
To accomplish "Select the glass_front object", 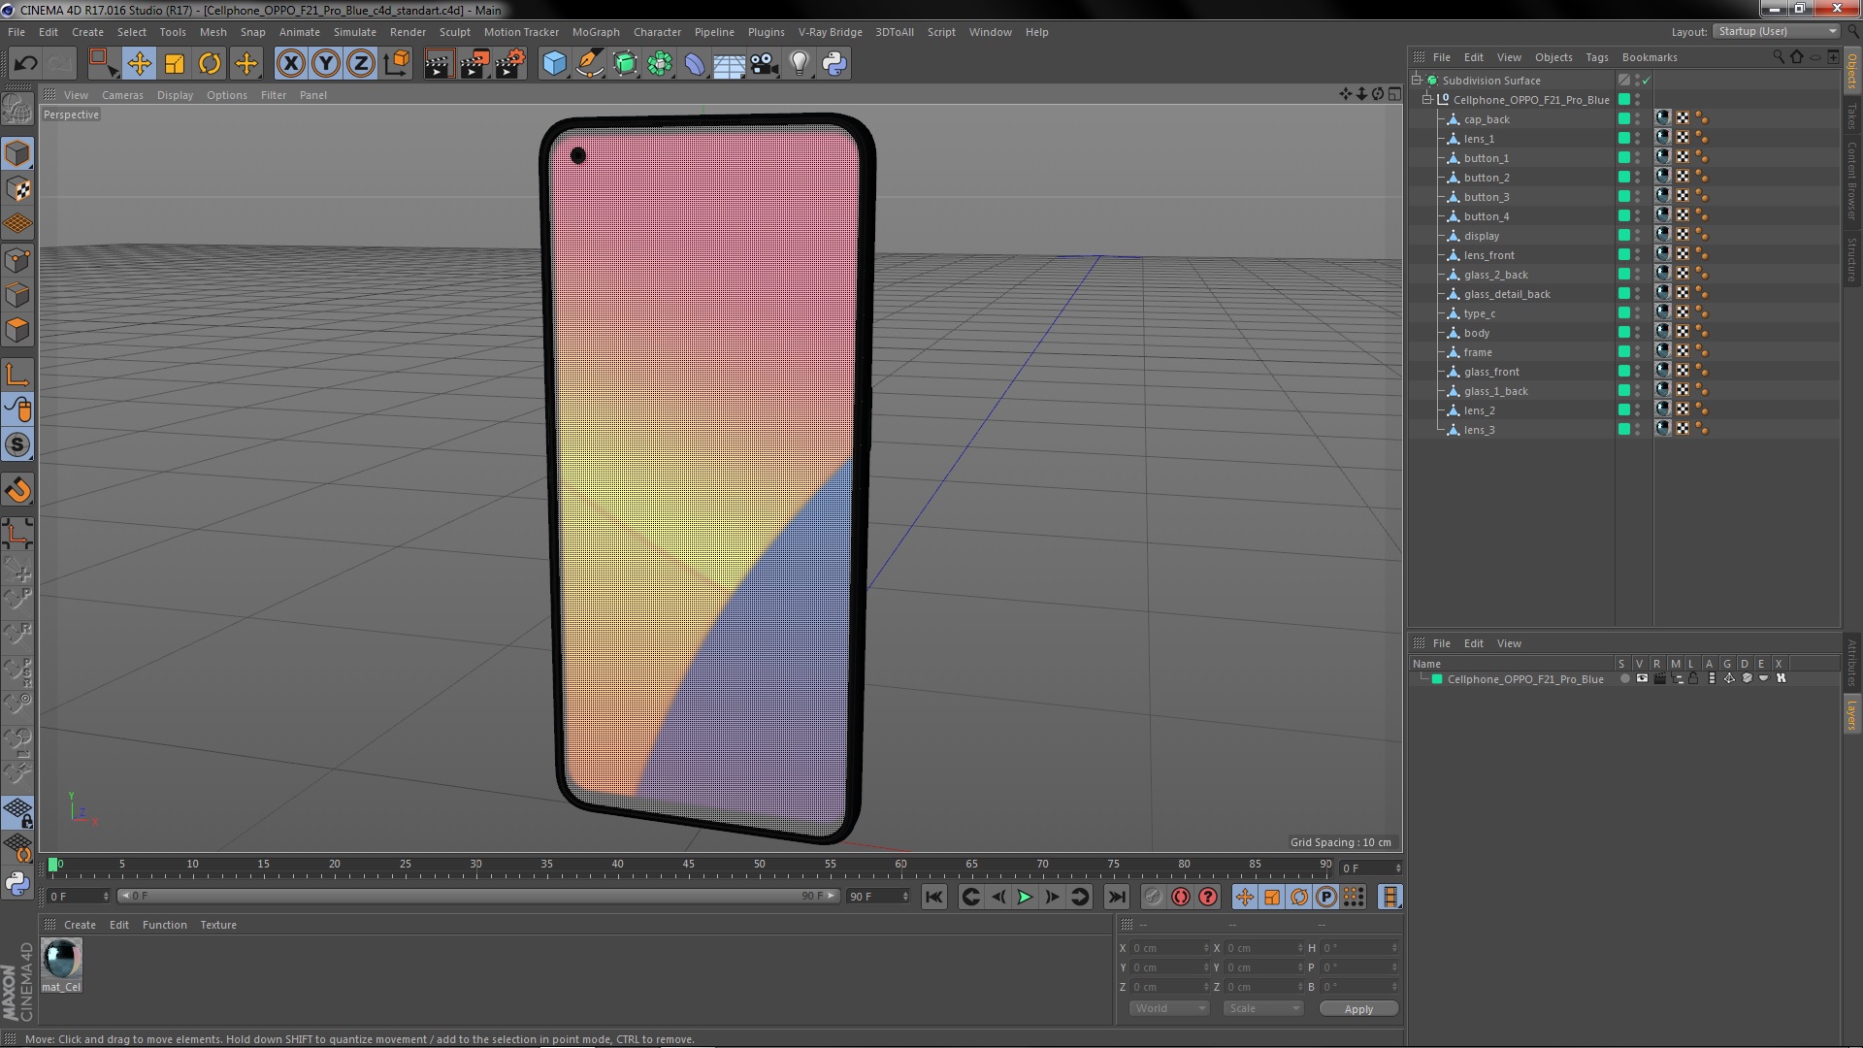I will (x=1491, y=372).
